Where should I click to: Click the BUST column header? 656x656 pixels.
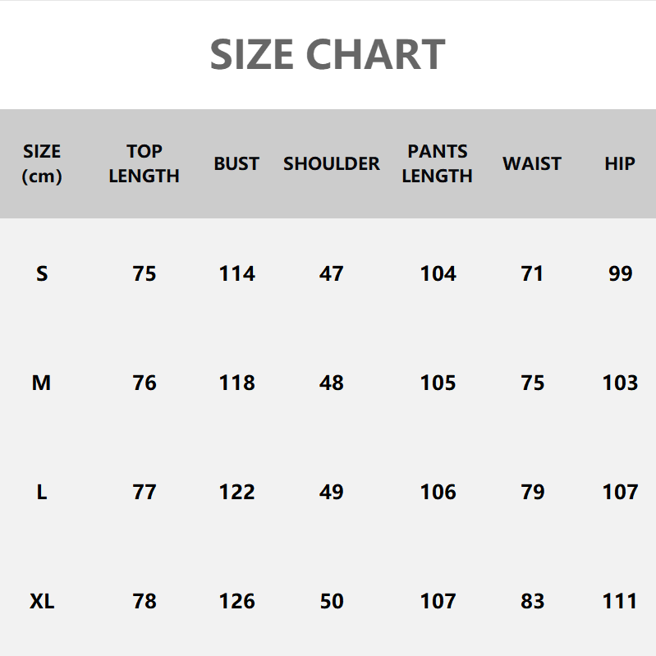[236, 163]
